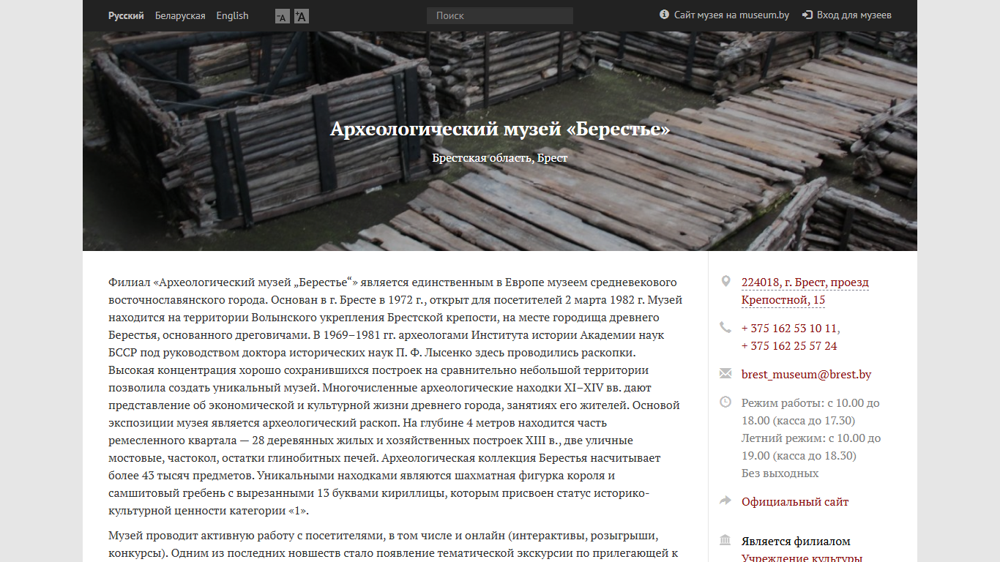Image resolution: width=1000 pixels, height=562 pixels.
Task: Decrease font size with small A icon
Action: (x=282, y=16)
